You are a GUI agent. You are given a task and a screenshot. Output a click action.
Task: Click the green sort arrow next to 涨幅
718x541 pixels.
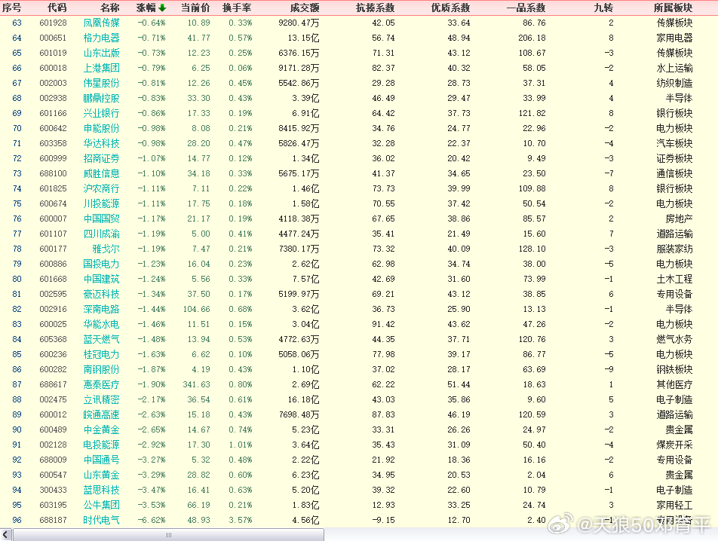[162, 8]
